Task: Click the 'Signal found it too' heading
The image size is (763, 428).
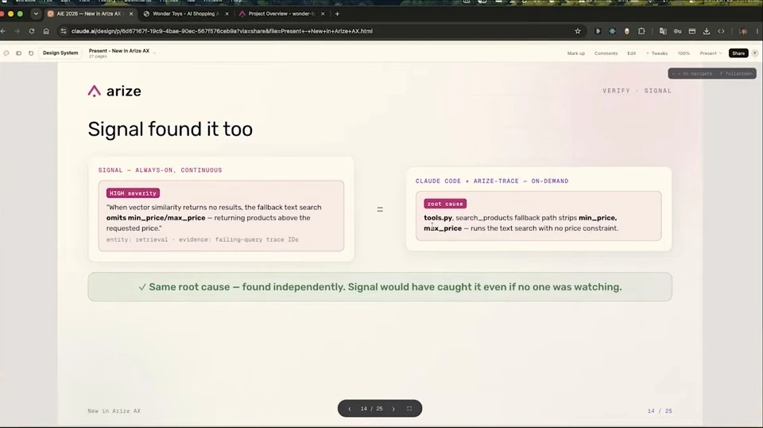Action: coord(170,129)
